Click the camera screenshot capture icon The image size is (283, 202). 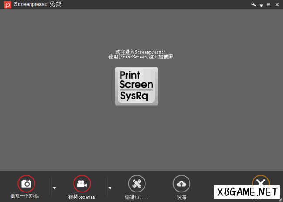pos(26,183)
